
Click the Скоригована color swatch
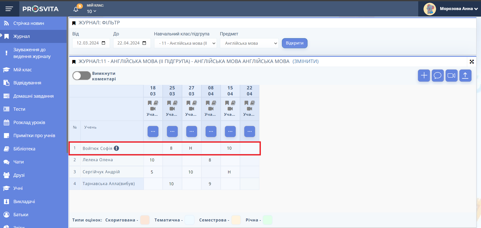tap(145, 220)
